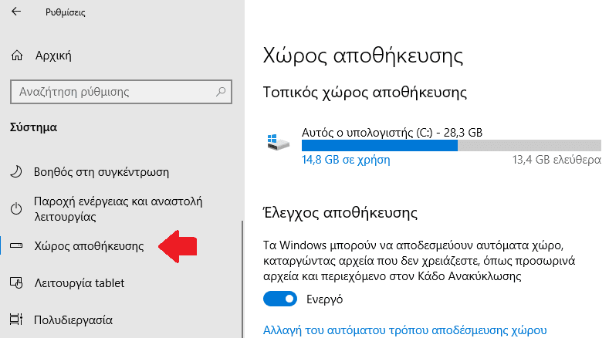The image size is (609, 338).
Task: Click the 14,8 GB σε χρήση link
Action: [x=346, y=160]
